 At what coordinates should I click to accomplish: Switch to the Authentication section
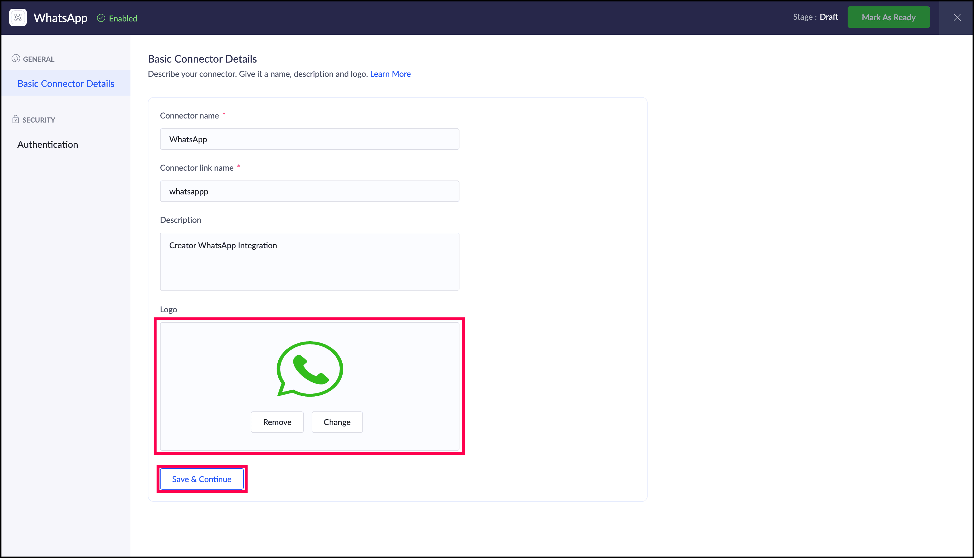(x=48, y=145)
